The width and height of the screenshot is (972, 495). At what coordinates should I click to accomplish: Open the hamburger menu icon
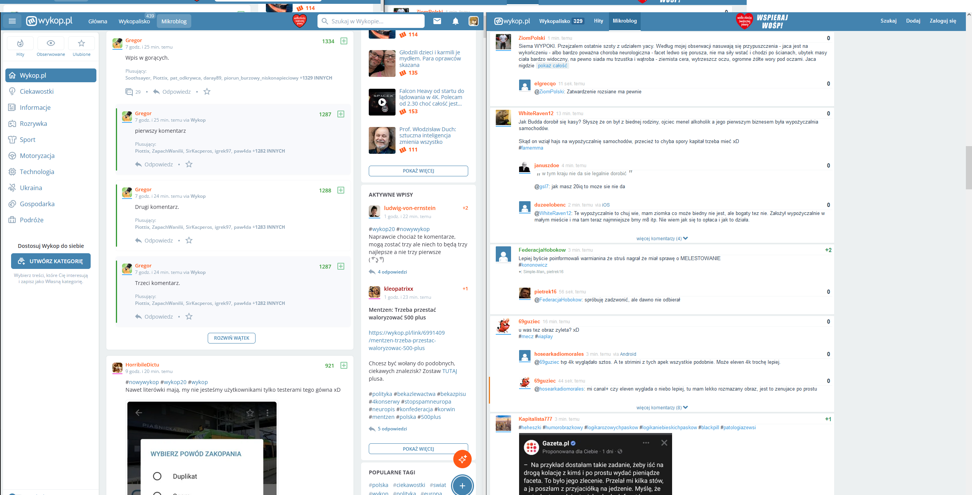pyautogui.click(x=12, y=21)
